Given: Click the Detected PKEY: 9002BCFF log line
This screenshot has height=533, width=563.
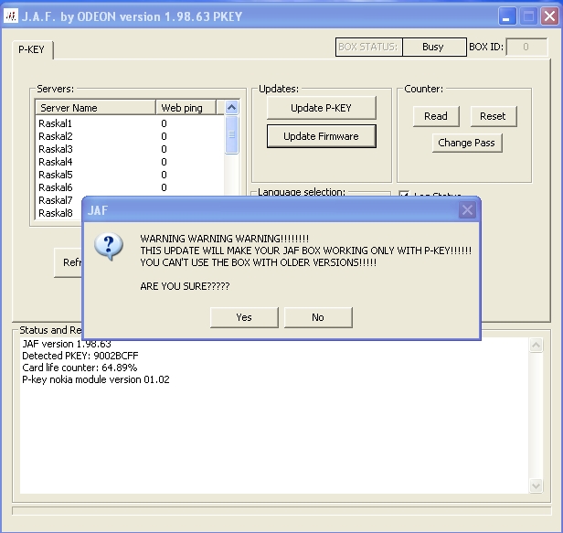Looking at the screenshot, I should (80, 356).
